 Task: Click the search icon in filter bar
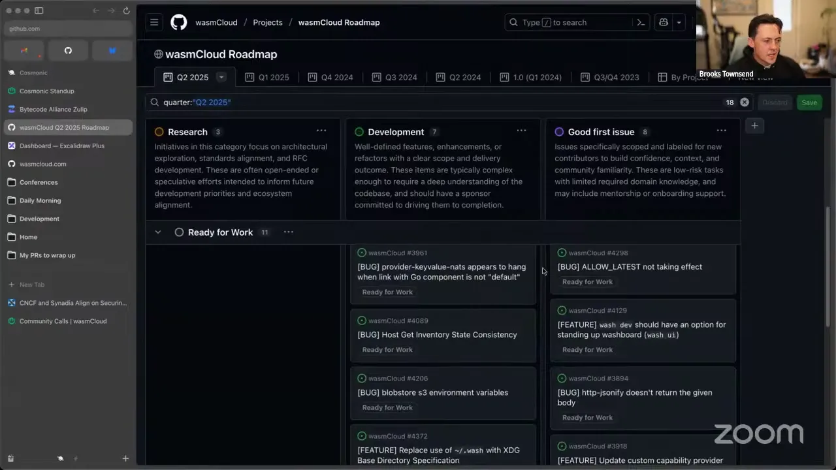pyautogui.click(x=155, y=102)
